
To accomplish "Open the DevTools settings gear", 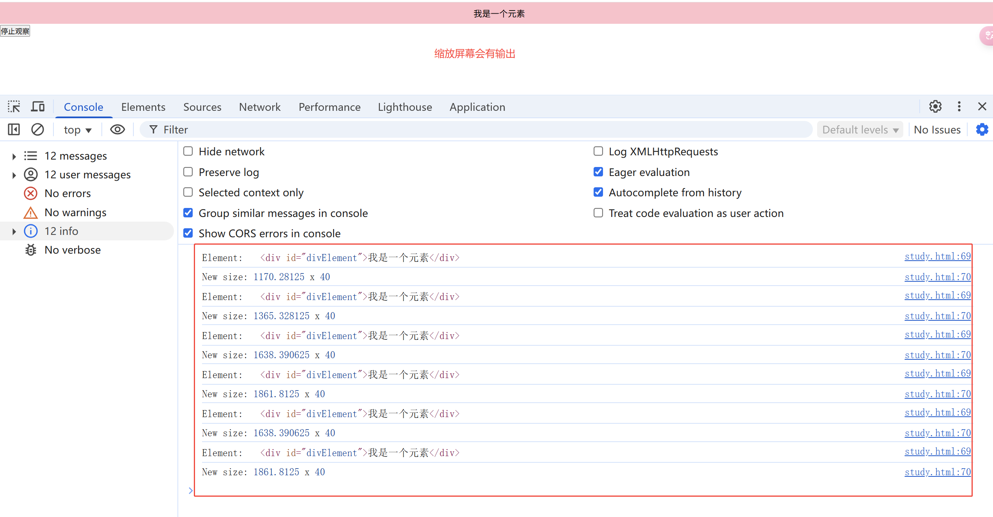I will pyautogui.click(x=935, y=106).
